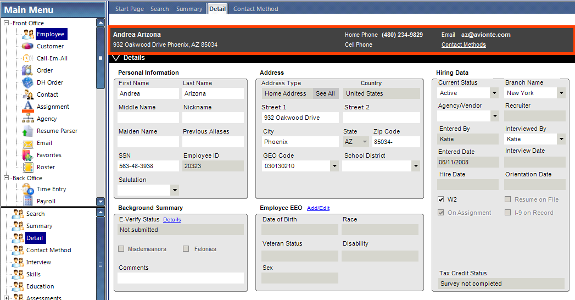
Task: Select the Call-Em-All icon
Action: pyautogui.click(x=28, y=58)
